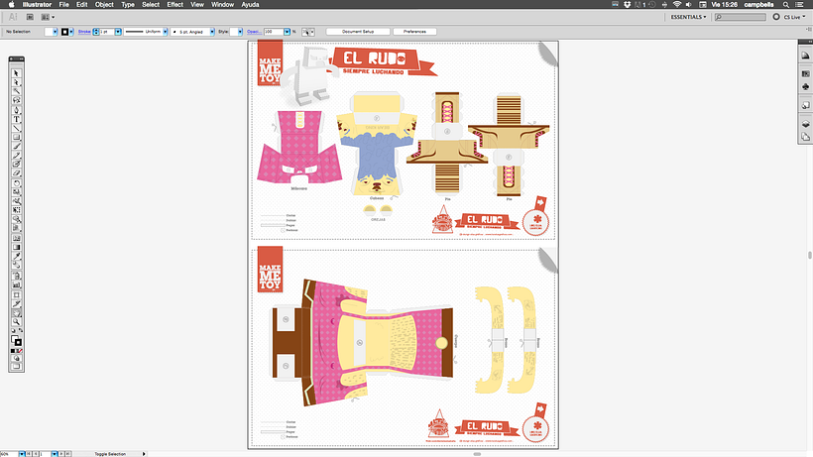Open the Artboards panel from dock

pyautogui.click(x=805, y=137)
